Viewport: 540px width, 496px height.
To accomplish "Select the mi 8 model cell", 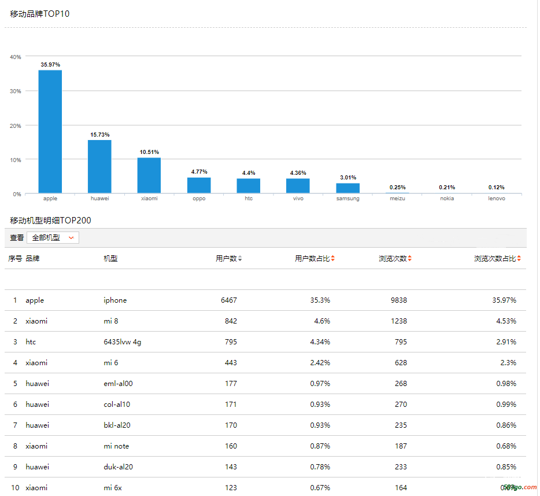I will tap(111, 321).
